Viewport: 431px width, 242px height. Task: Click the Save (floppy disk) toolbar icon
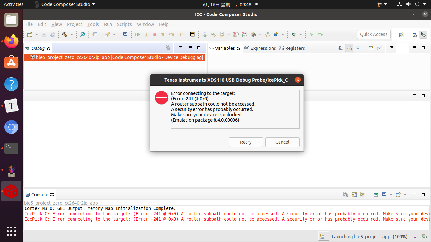(x=44, y=34)
